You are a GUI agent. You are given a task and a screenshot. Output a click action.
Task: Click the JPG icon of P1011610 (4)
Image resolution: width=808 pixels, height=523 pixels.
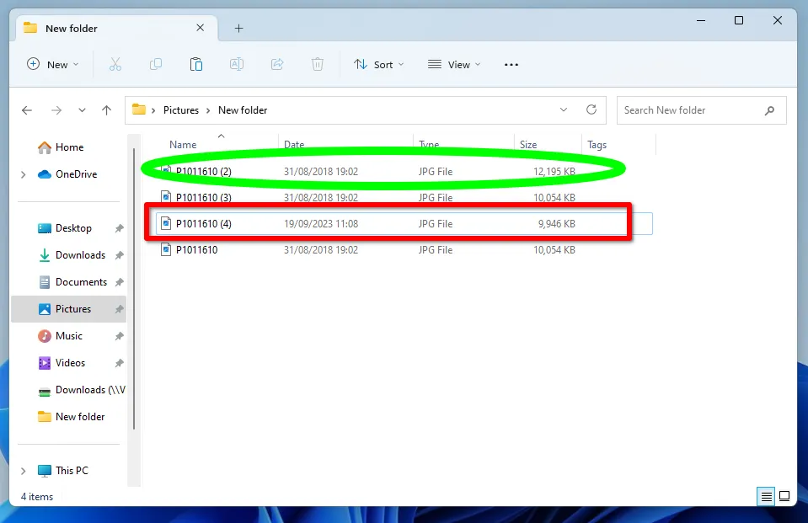tap(166, 223)
